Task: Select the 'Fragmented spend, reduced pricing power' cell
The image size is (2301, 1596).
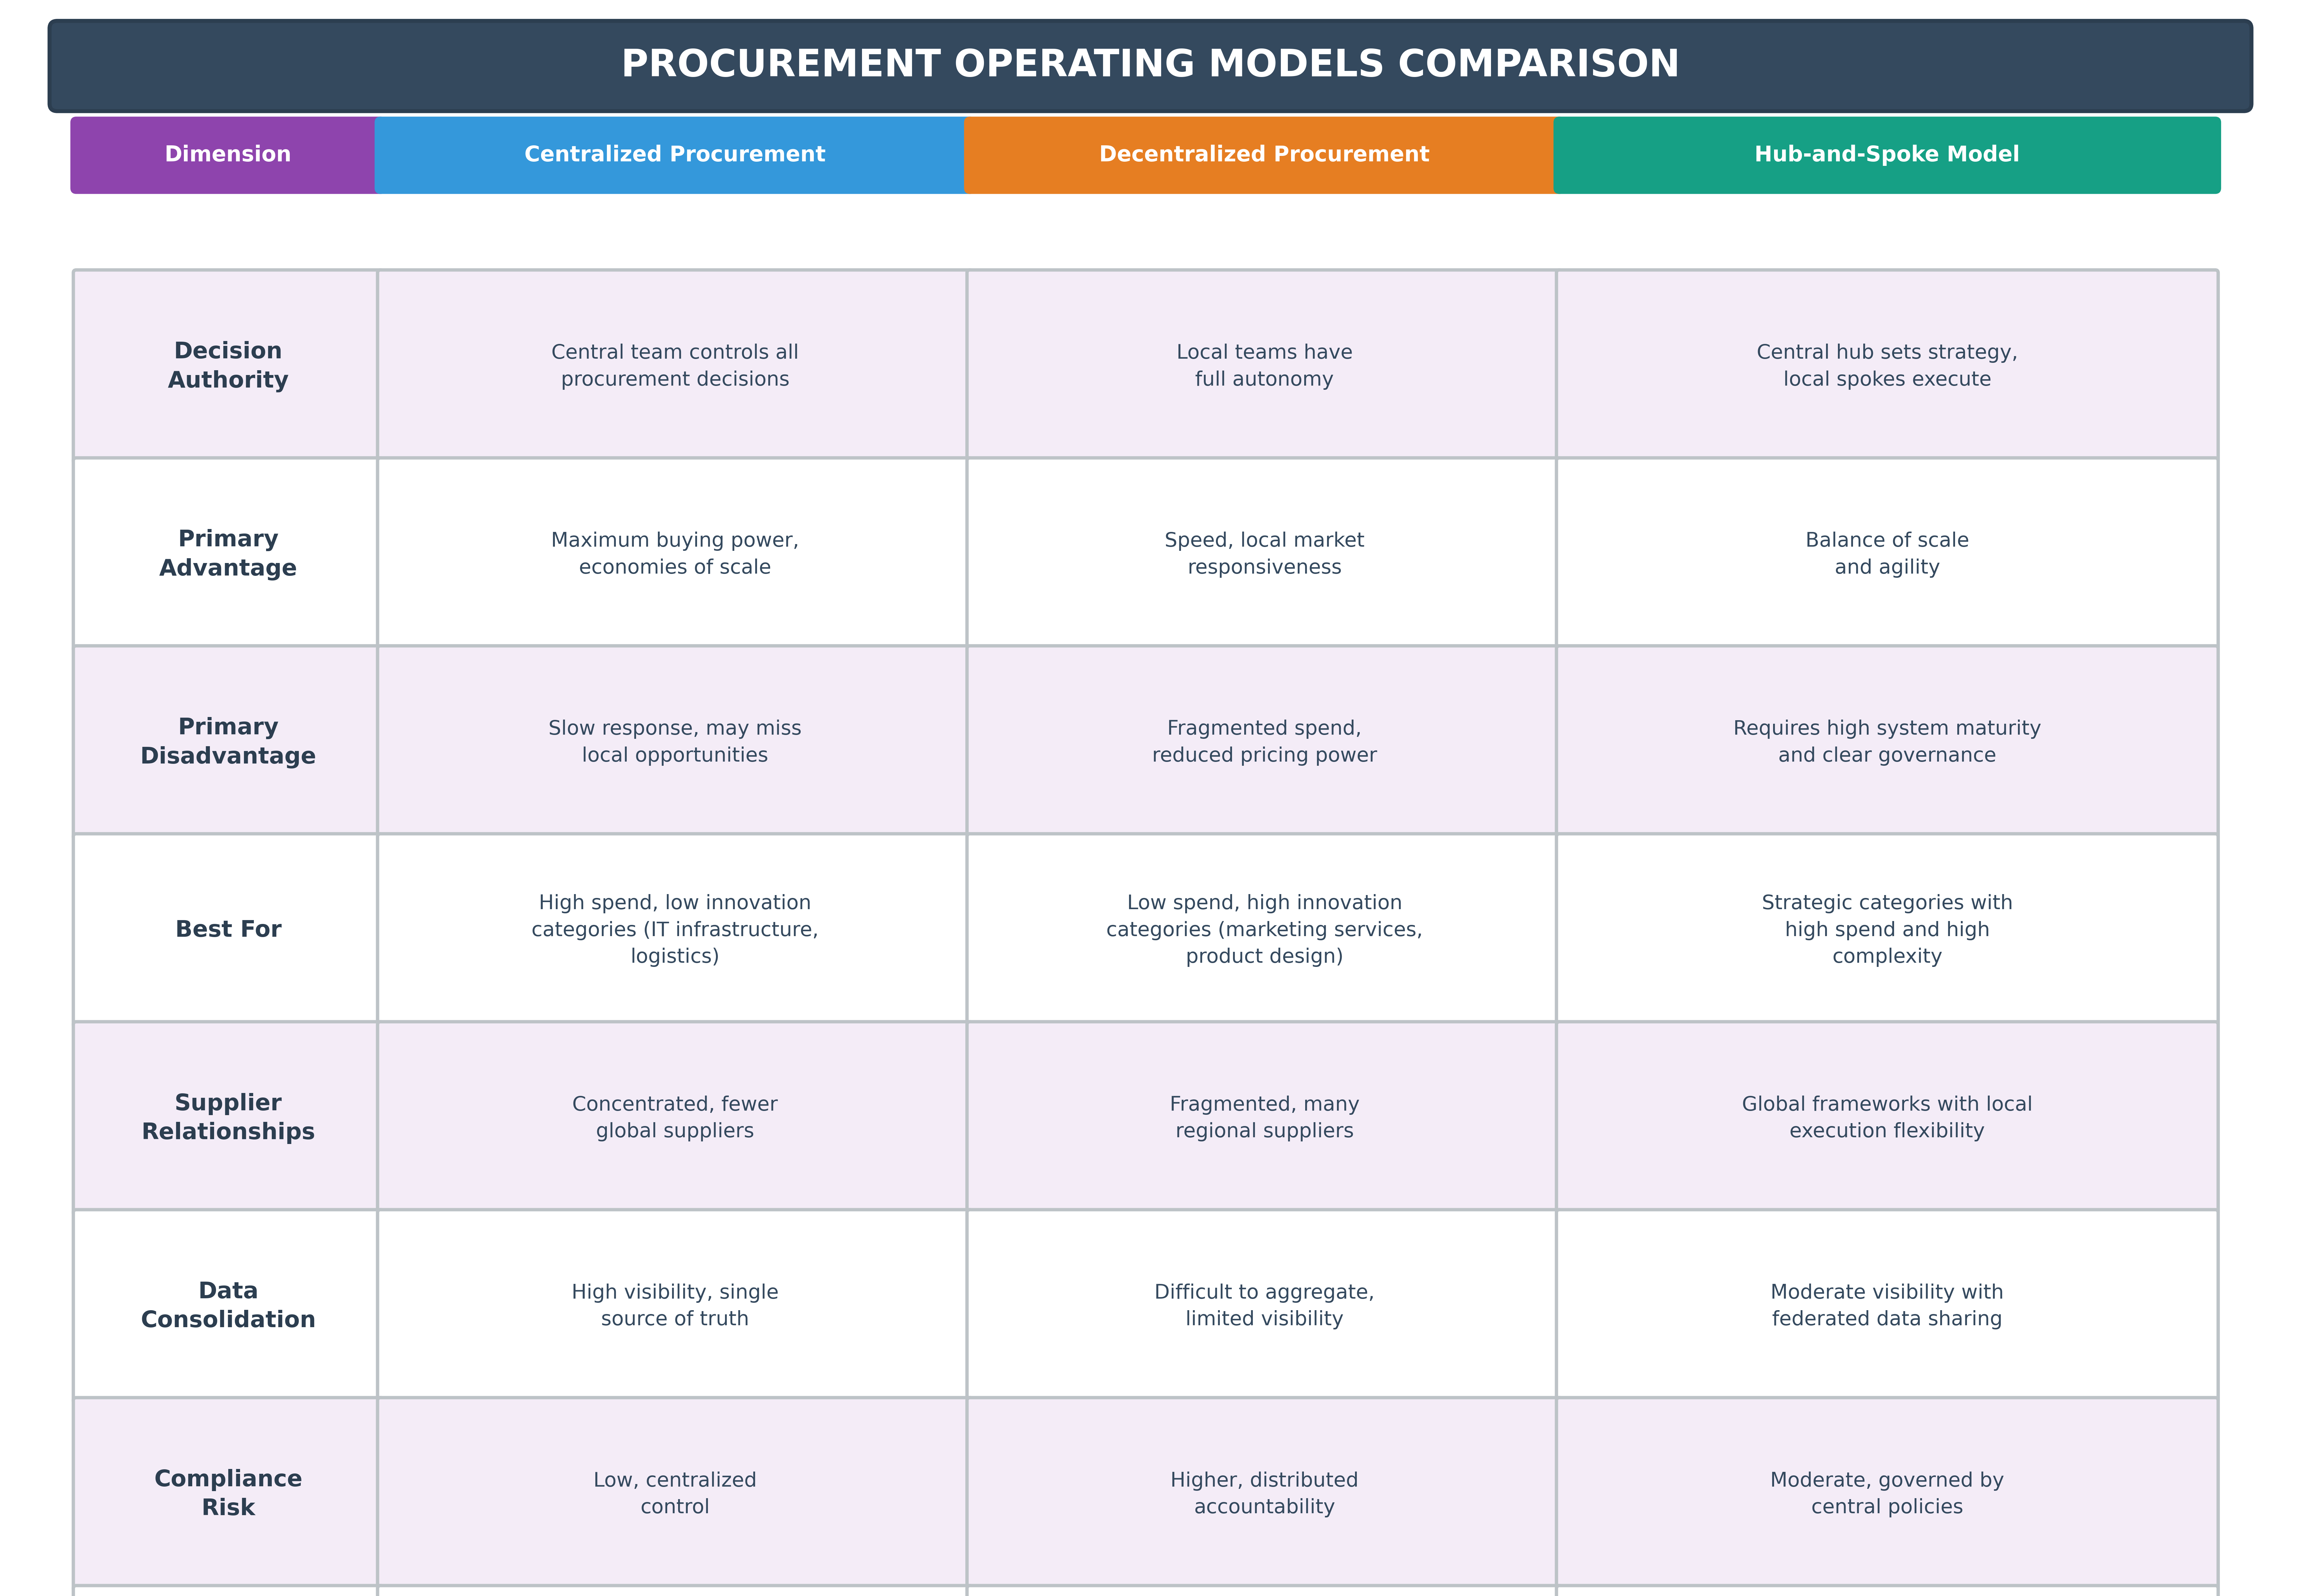Action: 1263,741
